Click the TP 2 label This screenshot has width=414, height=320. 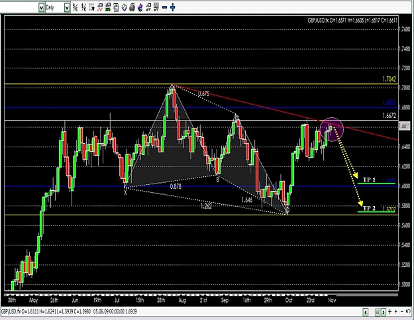coord(369,208)
